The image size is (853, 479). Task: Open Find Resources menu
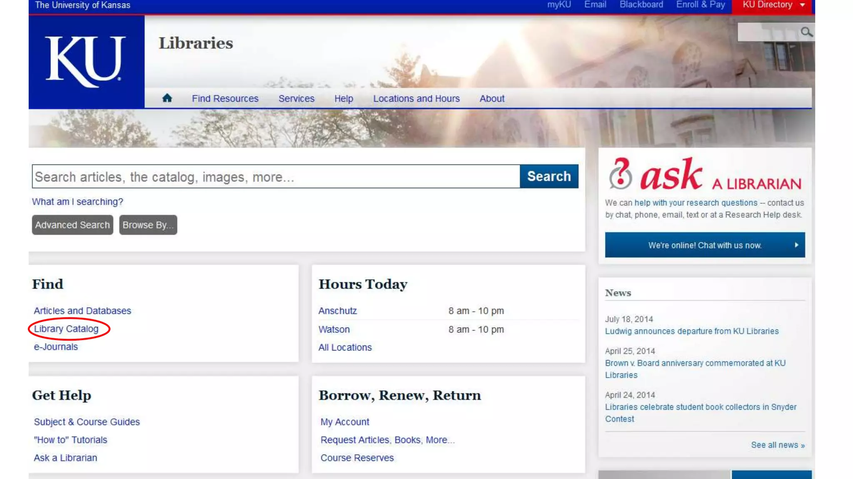[x=225, y=99]
